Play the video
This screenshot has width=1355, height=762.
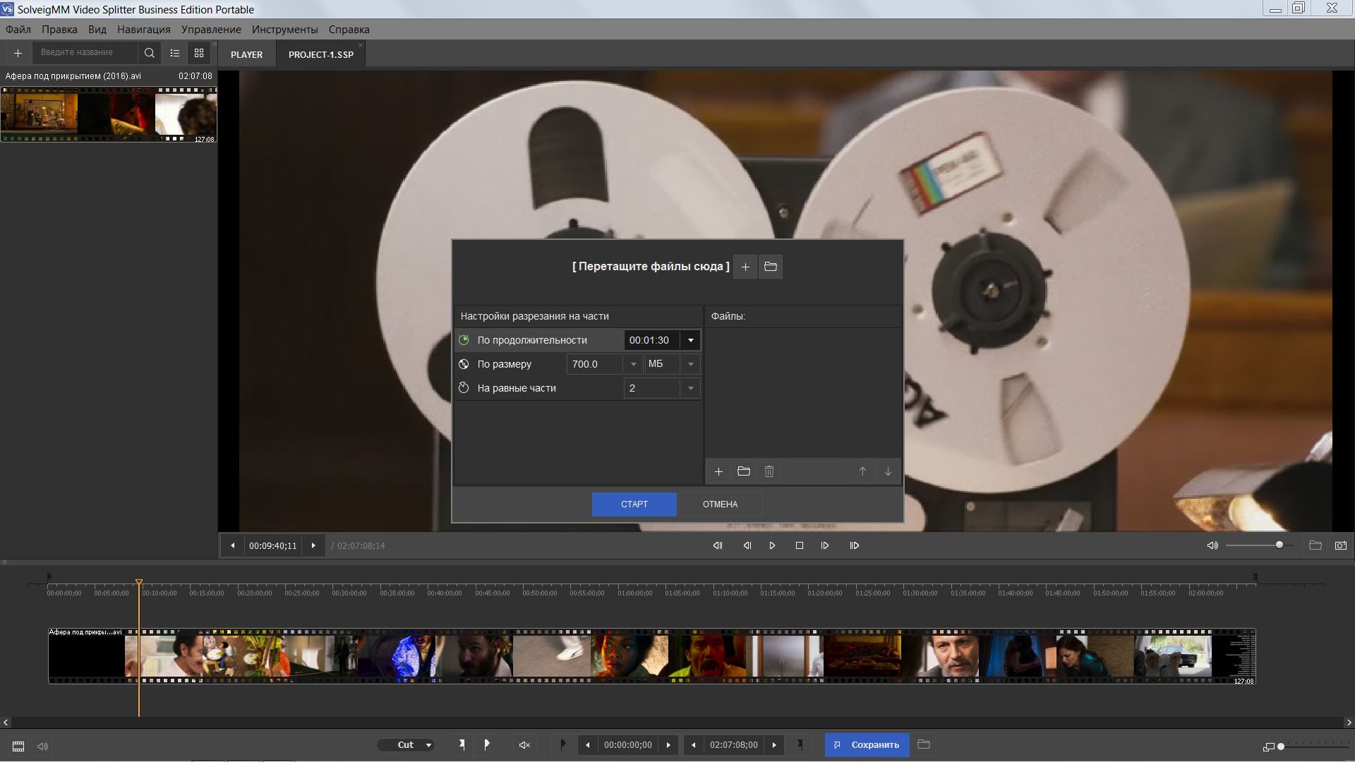tap(772, 545)
